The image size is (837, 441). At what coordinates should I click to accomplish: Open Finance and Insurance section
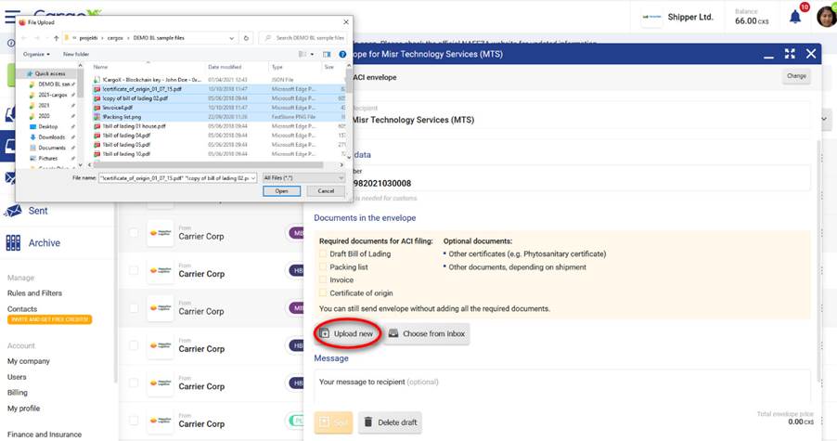[x=45, y=435]
